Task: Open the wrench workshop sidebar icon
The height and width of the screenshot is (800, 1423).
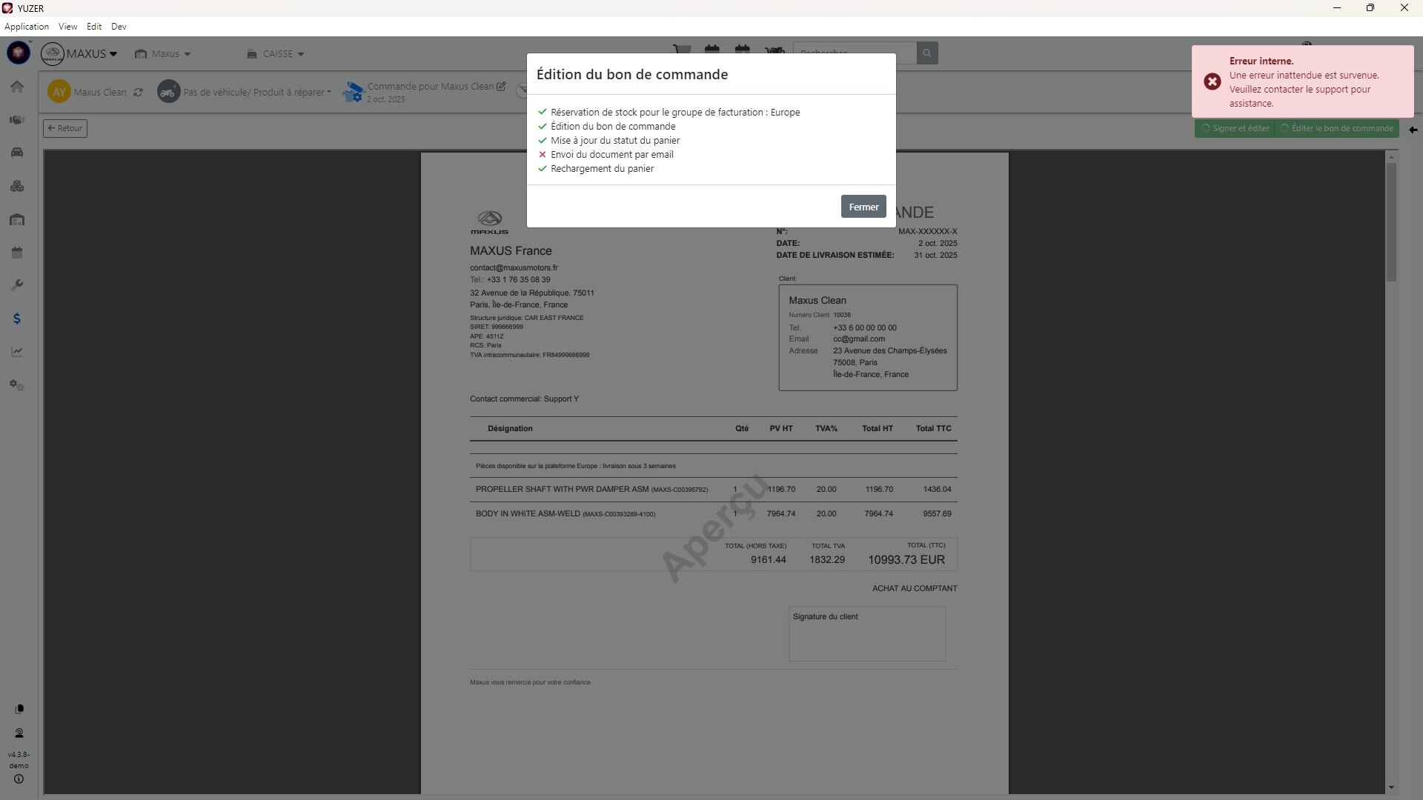Action: coord(17,285)
